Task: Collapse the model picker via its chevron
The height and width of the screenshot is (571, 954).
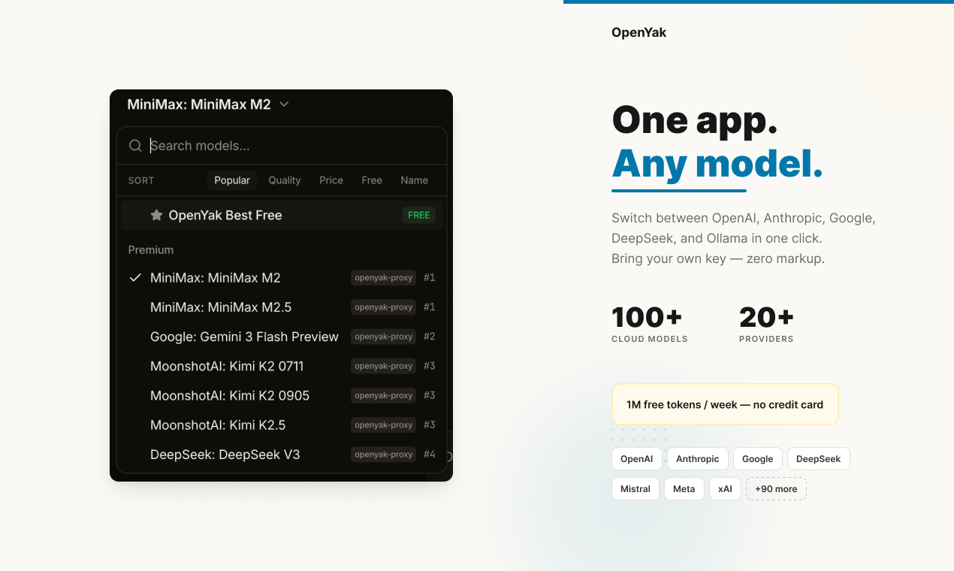Action: pyautogui.click(x=284, y=104)
